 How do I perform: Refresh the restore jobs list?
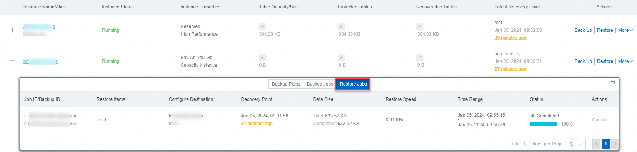click(612, 84)
